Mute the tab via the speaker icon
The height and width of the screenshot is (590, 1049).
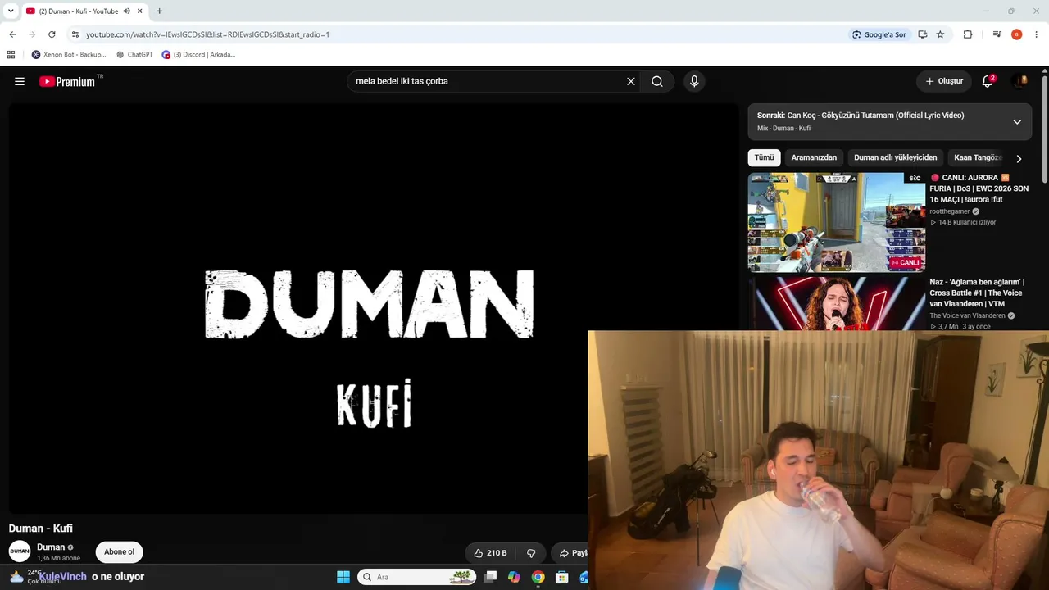126,11
